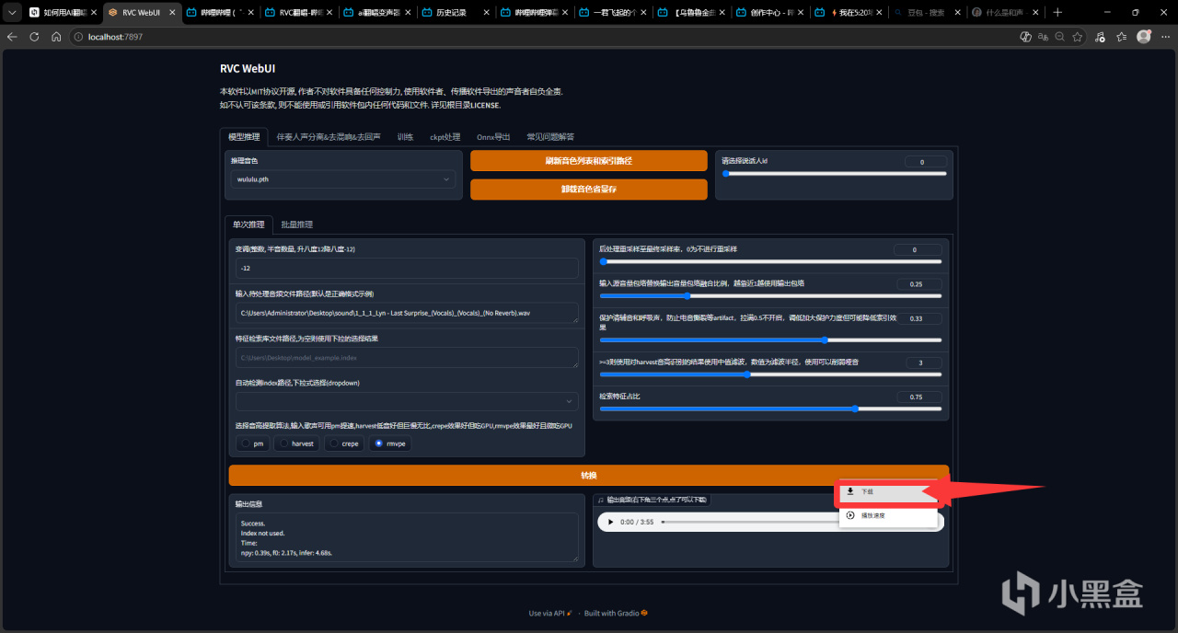The width and height of the screenshot is (1178, 633).
Task: Switch to the ai翻唱变声器 browser tab
Action: [375, 13]
